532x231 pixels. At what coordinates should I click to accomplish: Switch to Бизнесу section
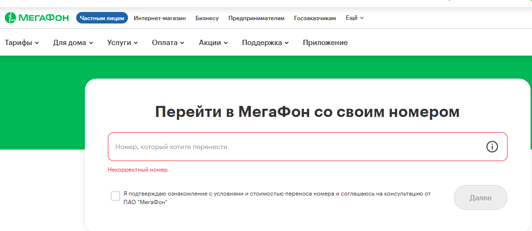pos(207,18)
